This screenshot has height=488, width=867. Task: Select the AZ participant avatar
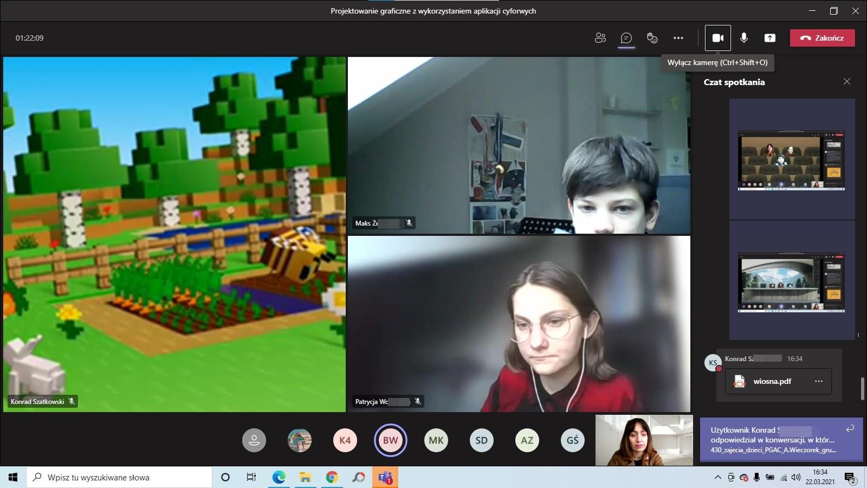click(x=527, y=440)
